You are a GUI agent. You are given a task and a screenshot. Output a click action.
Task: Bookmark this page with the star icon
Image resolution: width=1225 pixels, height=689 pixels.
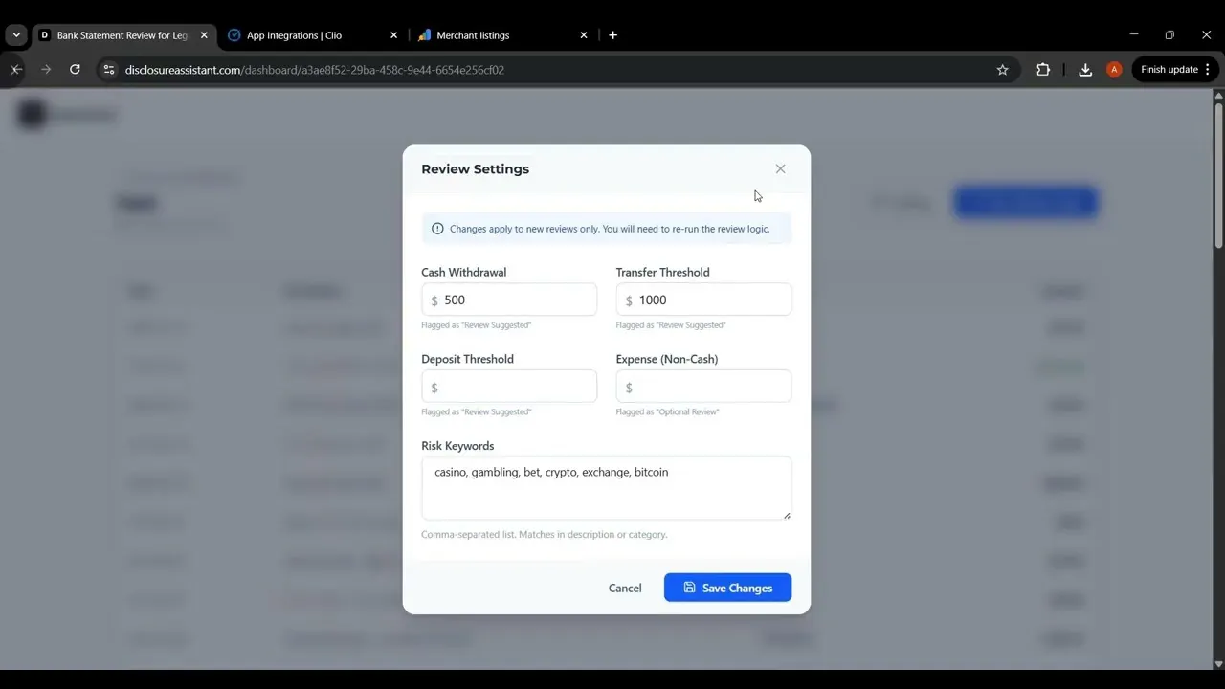click(x=1002, y=70)
